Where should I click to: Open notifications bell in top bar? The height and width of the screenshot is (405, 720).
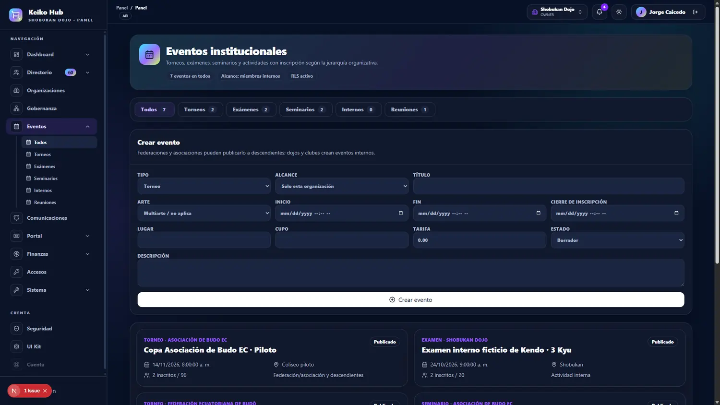pyautogui.click(x=600, y=12)
